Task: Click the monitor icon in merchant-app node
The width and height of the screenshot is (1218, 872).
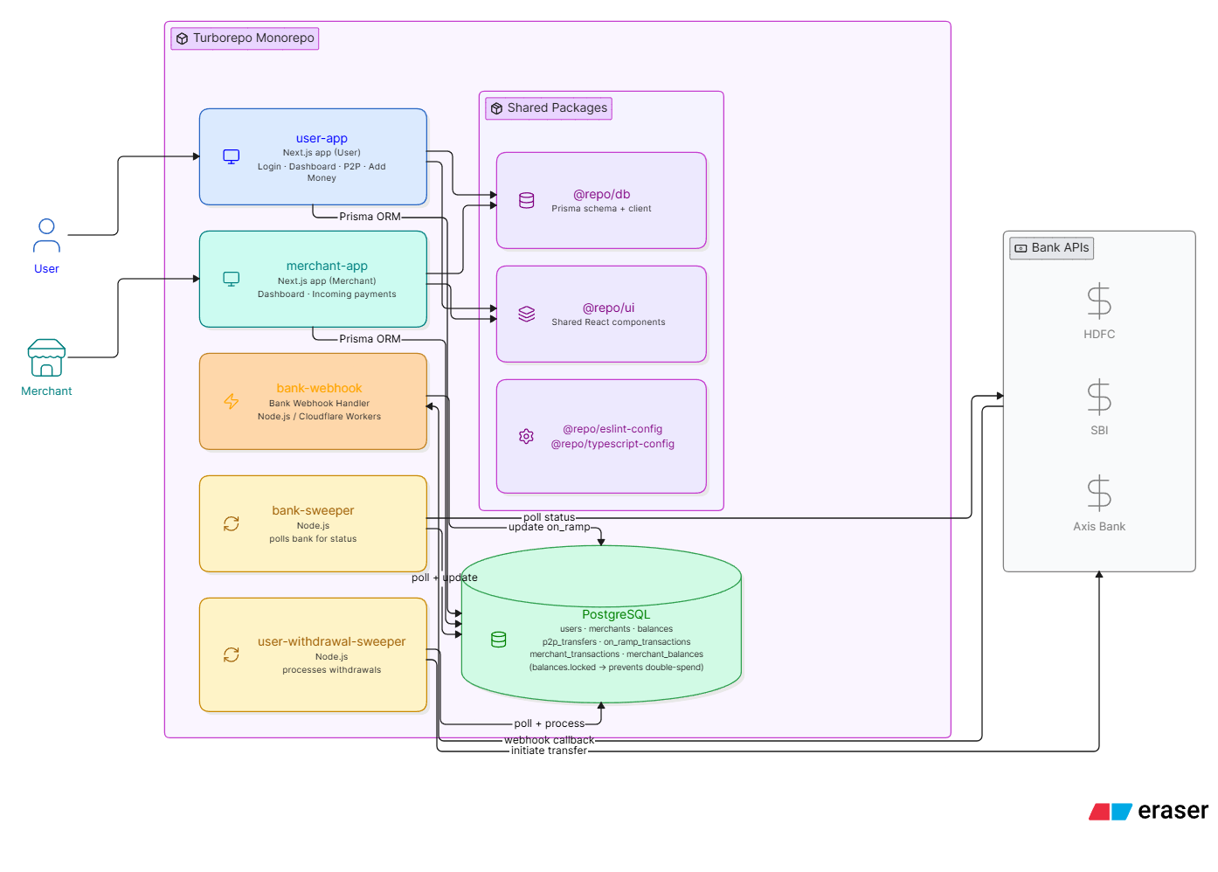Action: point(232,279)
